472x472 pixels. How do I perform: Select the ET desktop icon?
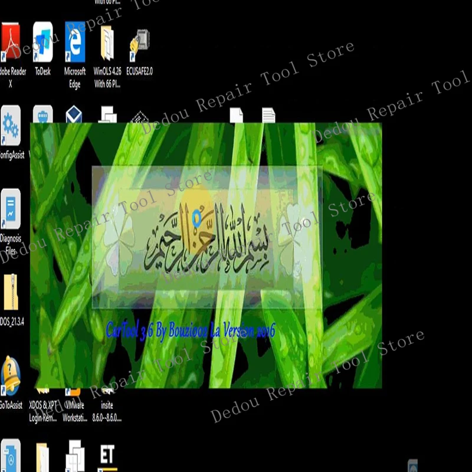107,457
